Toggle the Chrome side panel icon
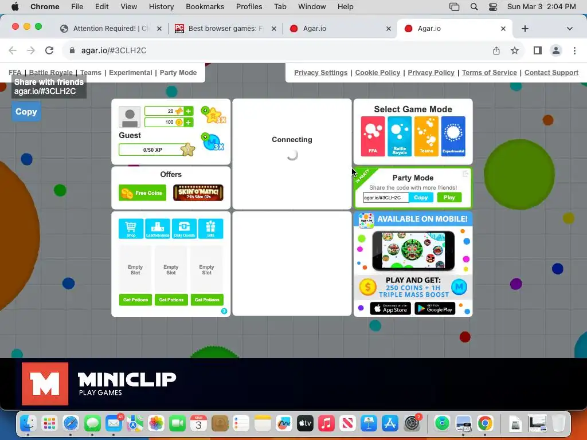 pos(538,50)
